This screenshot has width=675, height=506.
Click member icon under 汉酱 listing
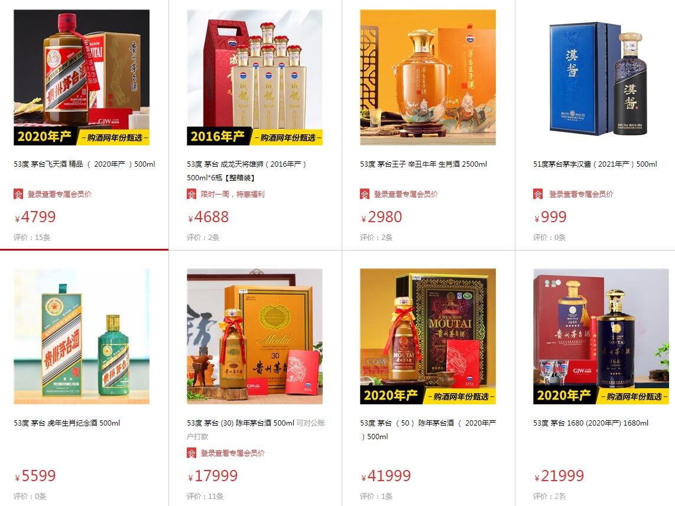(x=538, y=194)
